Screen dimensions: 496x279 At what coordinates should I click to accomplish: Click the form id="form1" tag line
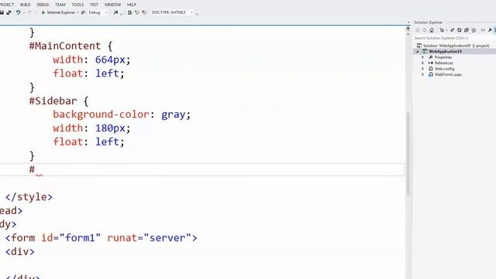click(101, 238)
